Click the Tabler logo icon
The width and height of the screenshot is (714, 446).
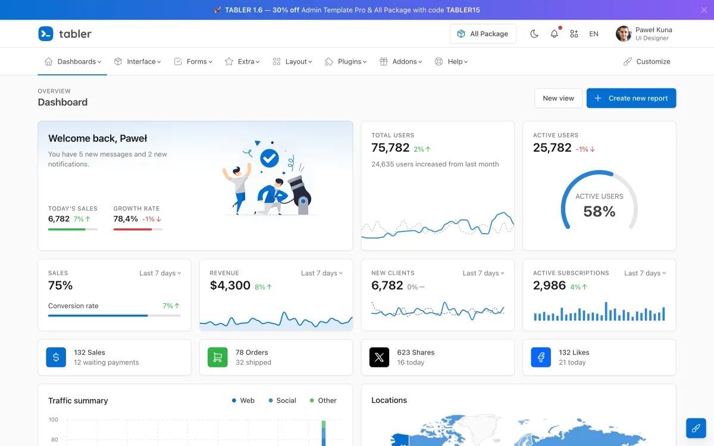click(46, 34)
